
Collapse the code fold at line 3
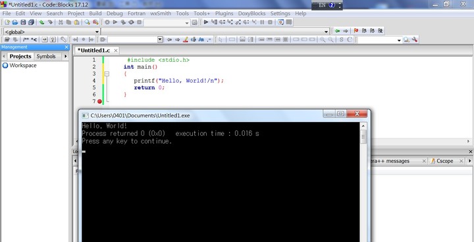107,73
